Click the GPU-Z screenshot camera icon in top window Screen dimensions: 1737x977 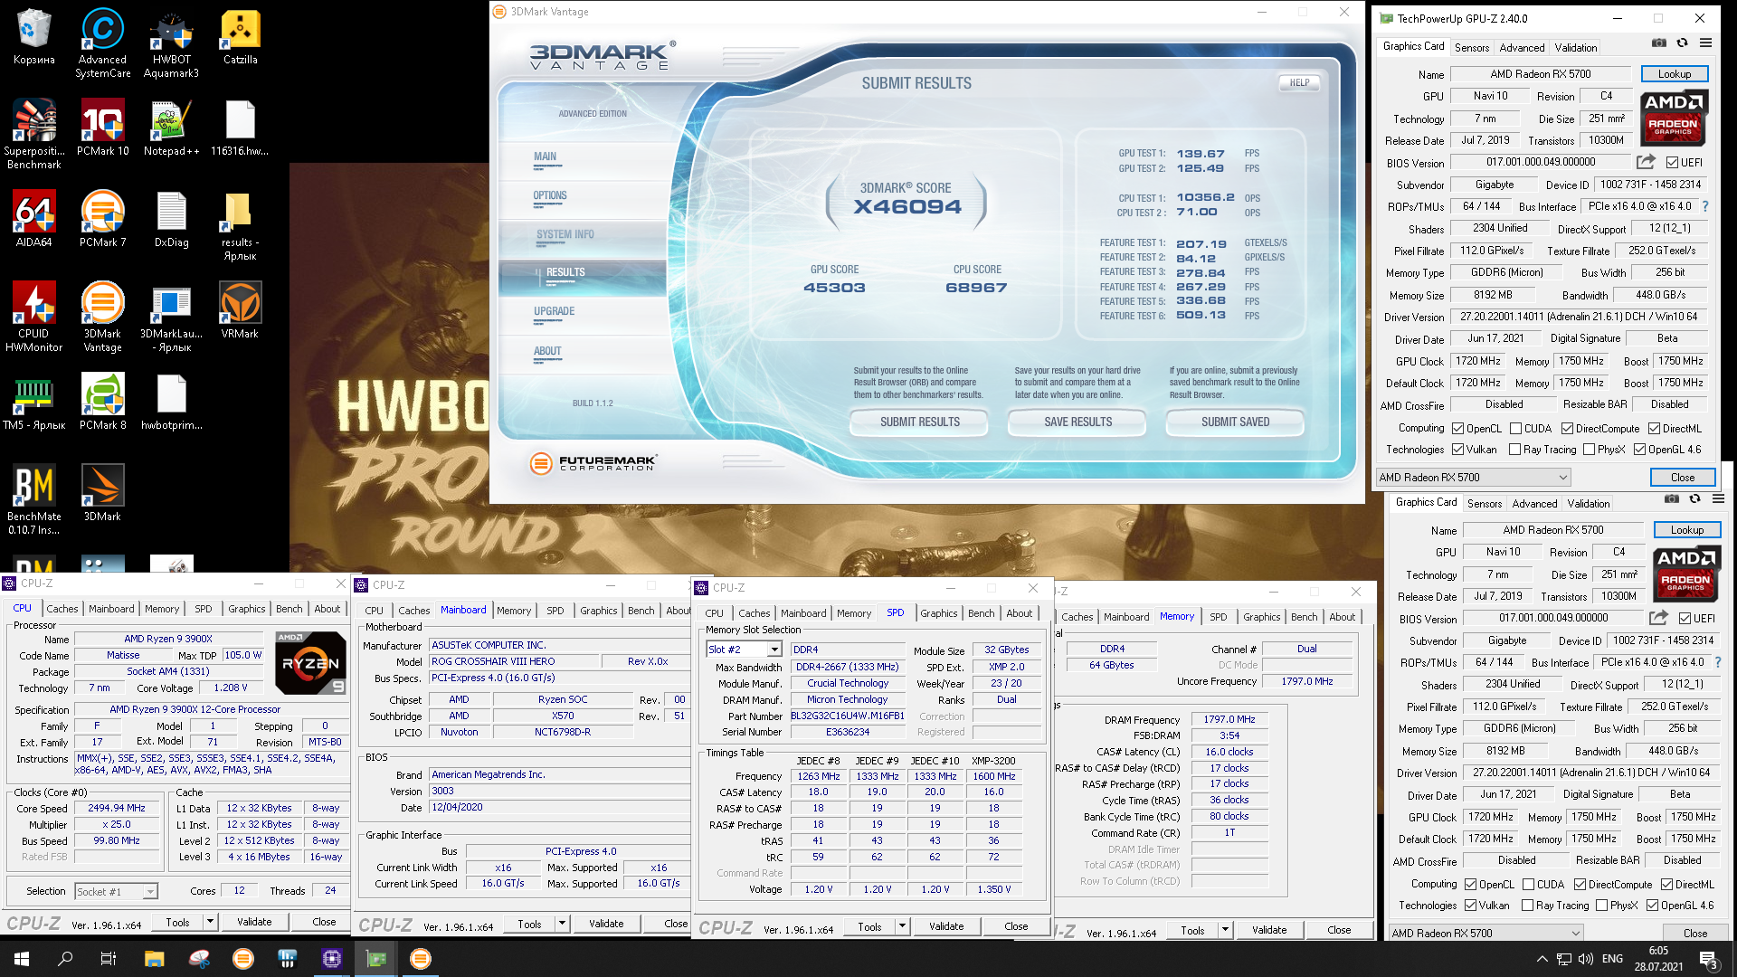[1658, 43]
